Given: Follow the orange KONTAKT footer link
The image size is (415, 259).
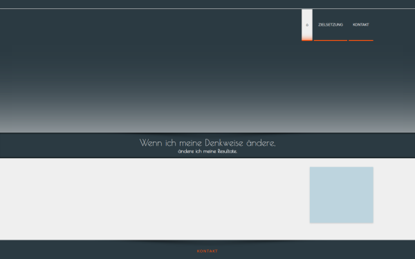Looking at the screenshot, I should [207, 251].
